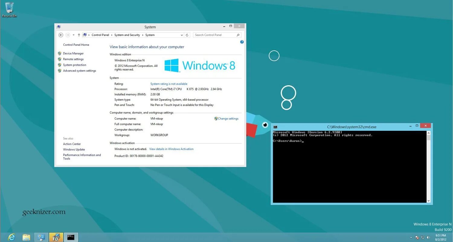Click '64-bit Operating System' system type text
This screenshot has height=242, width=453.
tap(179, 99)
